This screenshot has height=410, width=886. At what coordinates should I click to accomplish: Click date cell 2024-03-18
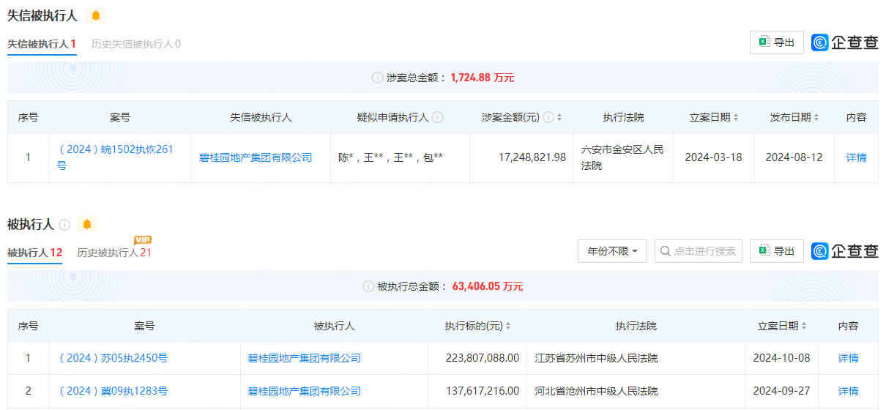(x=713, y=157)
